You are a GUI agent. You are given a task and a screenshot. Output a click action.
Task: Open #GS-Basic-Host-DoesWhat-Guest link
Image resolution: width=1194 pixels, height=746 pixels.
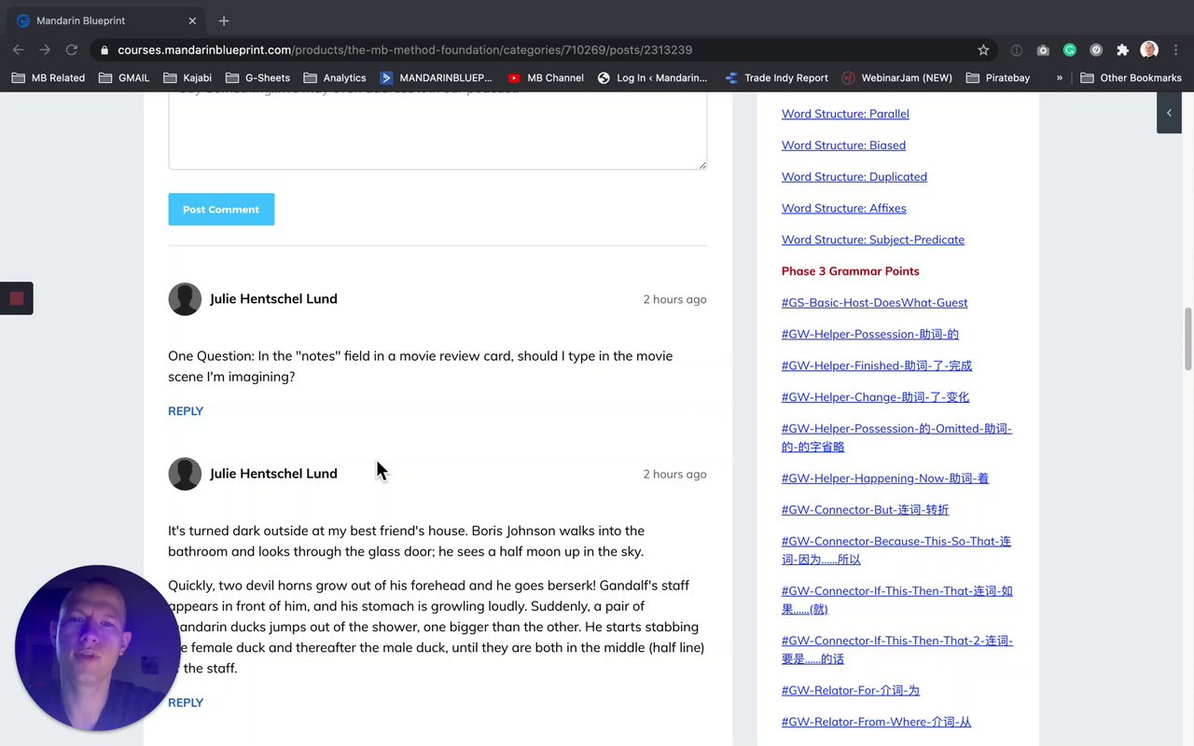874,303
